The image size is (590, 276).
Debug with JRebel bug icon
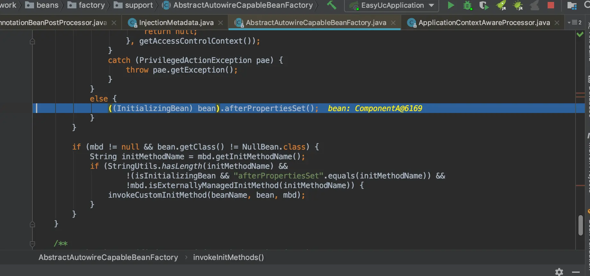[x=518, y=5]
